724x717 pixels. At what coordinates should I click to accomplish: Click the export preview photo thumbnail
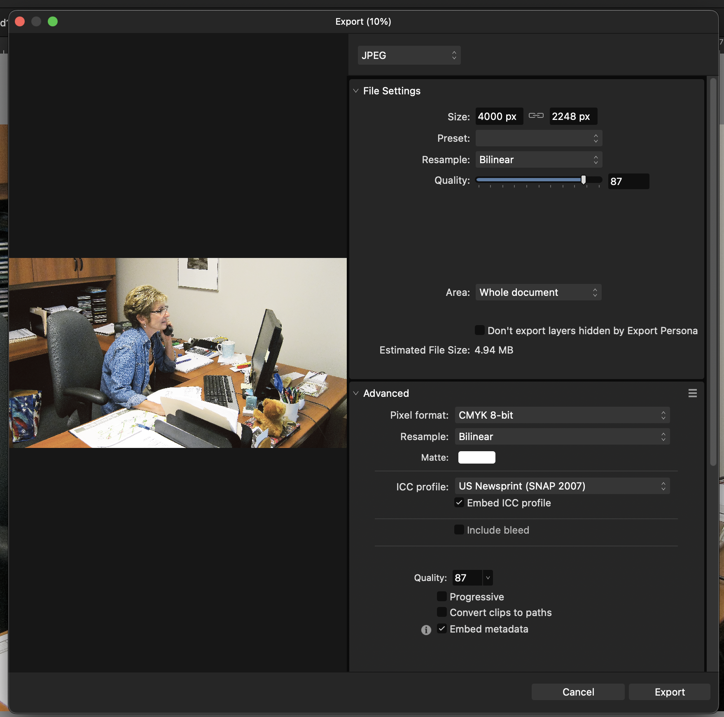point(177,353)
